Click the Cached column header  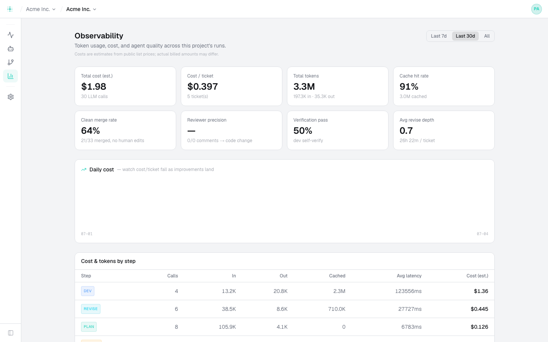click(x=337, y=276)
